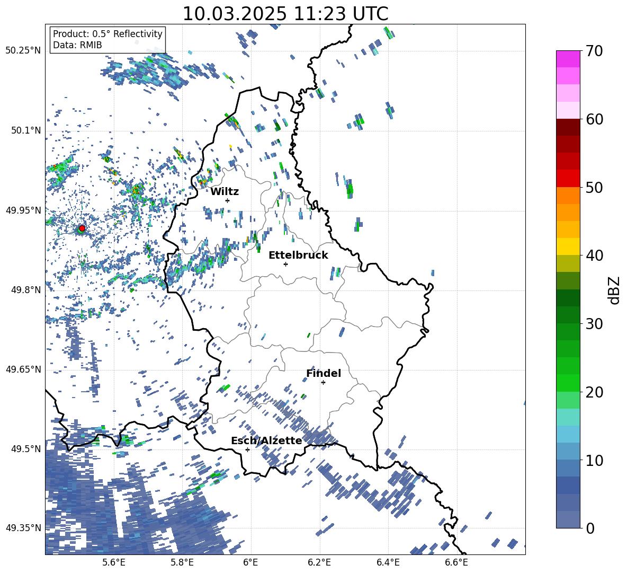Image resolution: width=627 pixels, height=573 pixels.
Task: Click the 6.6°E longitude label
Action: tap(456, 562)
